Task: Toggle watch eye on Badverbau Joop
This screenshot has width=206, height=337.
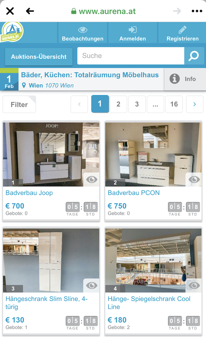Action: point(92,179)
